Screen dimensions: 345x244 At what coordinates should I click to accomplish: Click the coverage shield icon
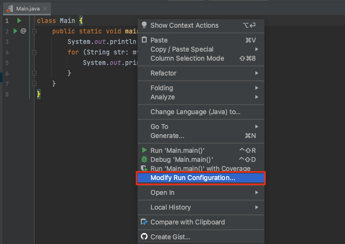point(144,169)
